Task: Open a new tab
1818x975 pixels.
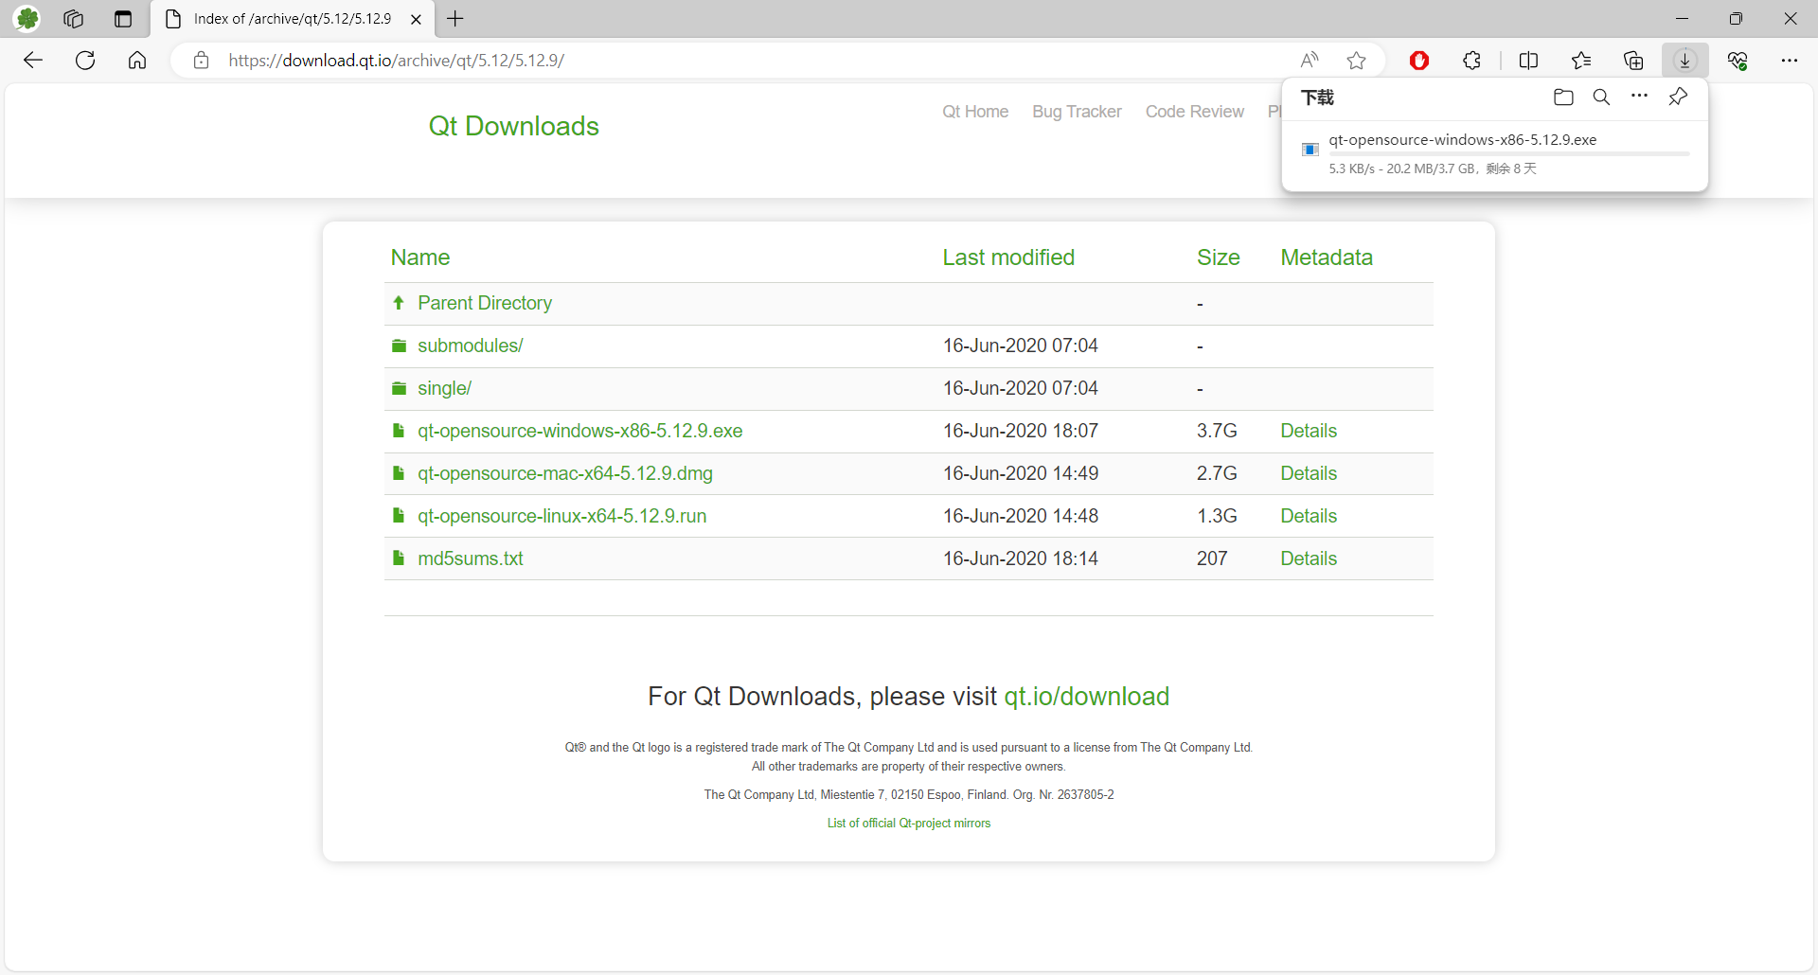Action: tap(455, 19)
